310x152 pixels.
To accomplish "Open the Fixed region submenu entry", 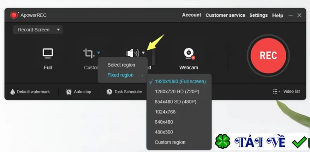I will 123,75.
